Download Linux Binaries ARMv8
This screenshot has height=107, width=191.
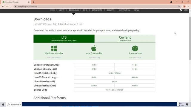point(135,86)
